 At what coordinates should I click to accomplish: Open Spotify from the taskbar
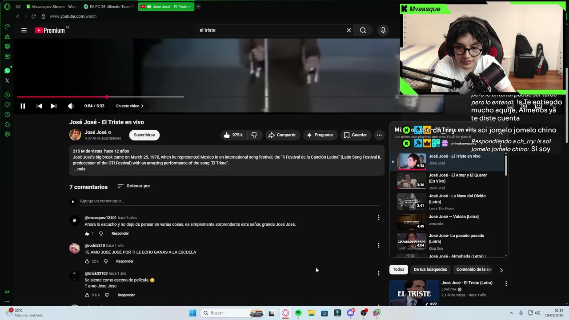298,313
